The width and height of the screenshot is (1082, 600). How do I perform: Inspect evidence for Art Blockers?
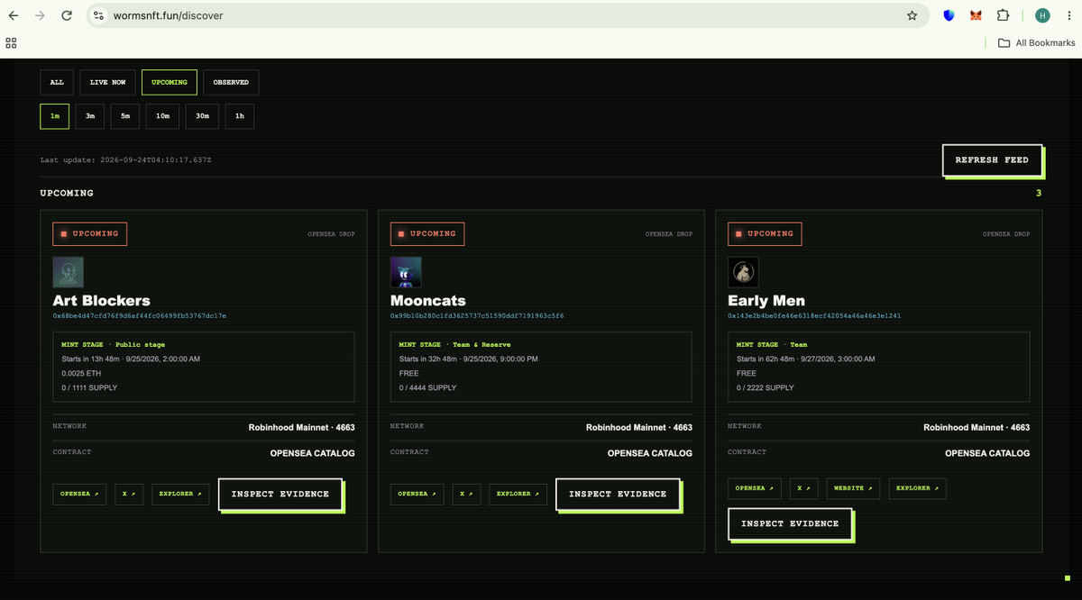[x=280, y=494]
